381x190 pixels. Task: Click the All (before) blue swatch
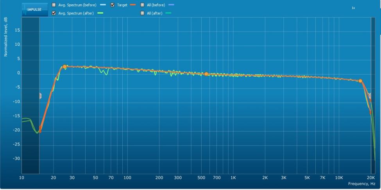[x=171, y=5]
